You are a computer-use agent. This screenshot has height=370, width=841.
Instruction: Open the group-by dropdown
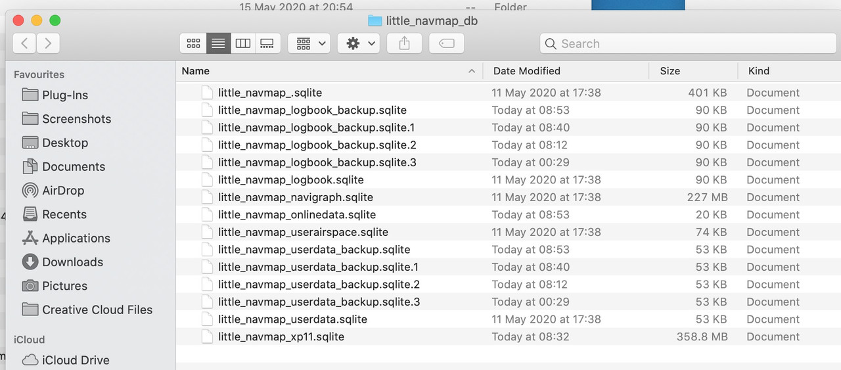(309, 43)
